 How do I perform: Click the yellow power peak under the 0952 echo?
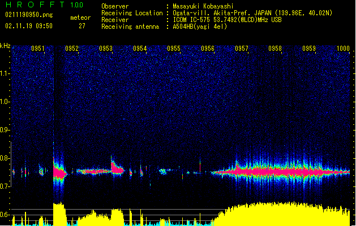59,214
